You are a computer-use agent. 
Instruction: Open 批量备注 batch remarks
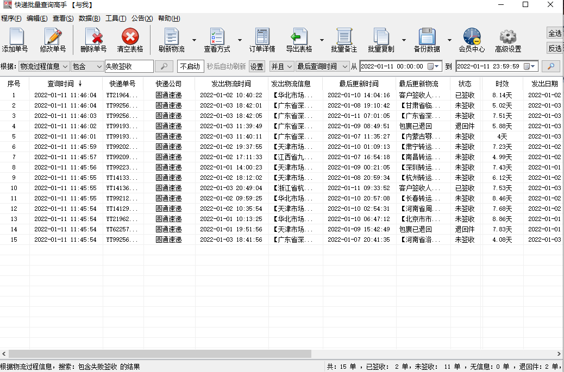click(344, 37)
